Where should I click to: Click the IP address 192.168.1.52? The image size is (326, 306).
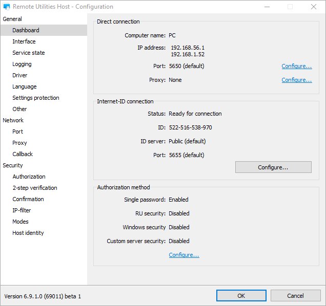click(188, 54)
